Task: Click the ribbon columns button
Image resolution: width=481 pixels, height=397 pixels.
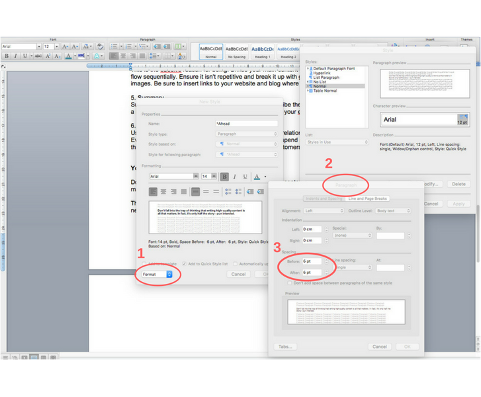Action: pyautogui.click(x=178, y=46)
